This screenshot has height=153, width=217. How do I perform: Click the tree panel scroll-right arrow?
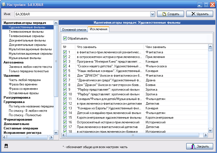tap(51, 137)
